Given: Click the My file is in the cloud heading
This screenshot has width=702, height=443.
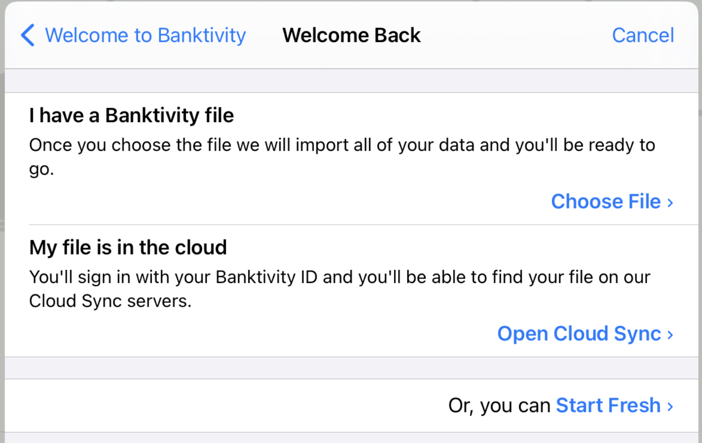Looking at the screenshot, I should pyautogui.click(x=128, y=247).
